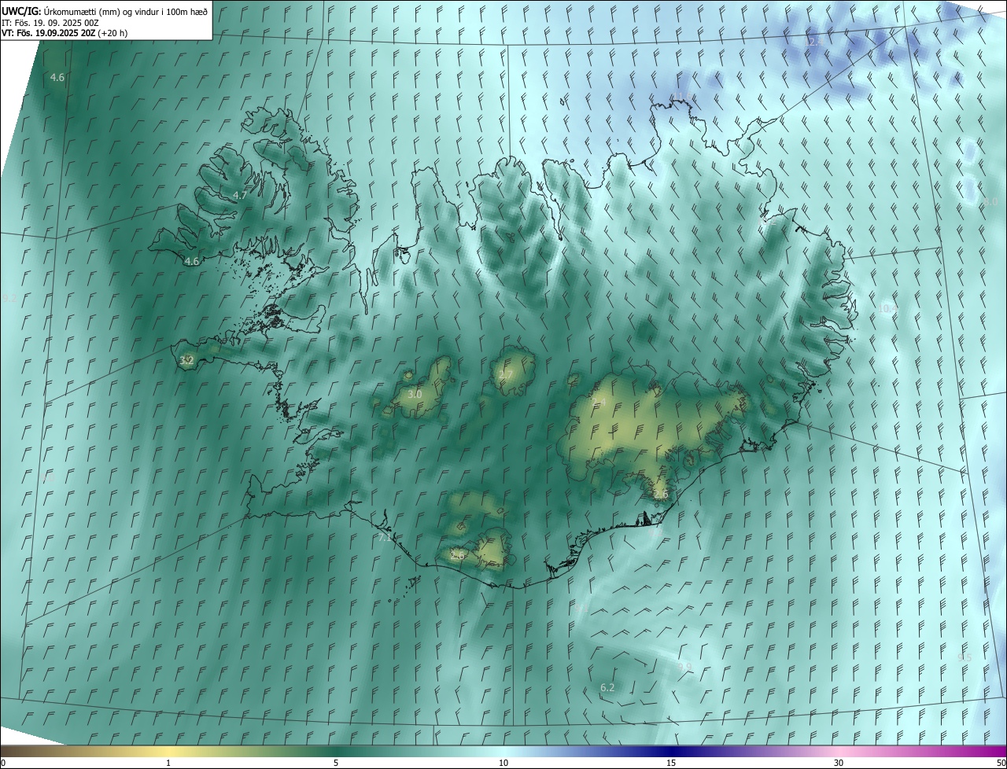Click the 9.5 value near the right map edge
1007x769 pixels.
[965, 657]
